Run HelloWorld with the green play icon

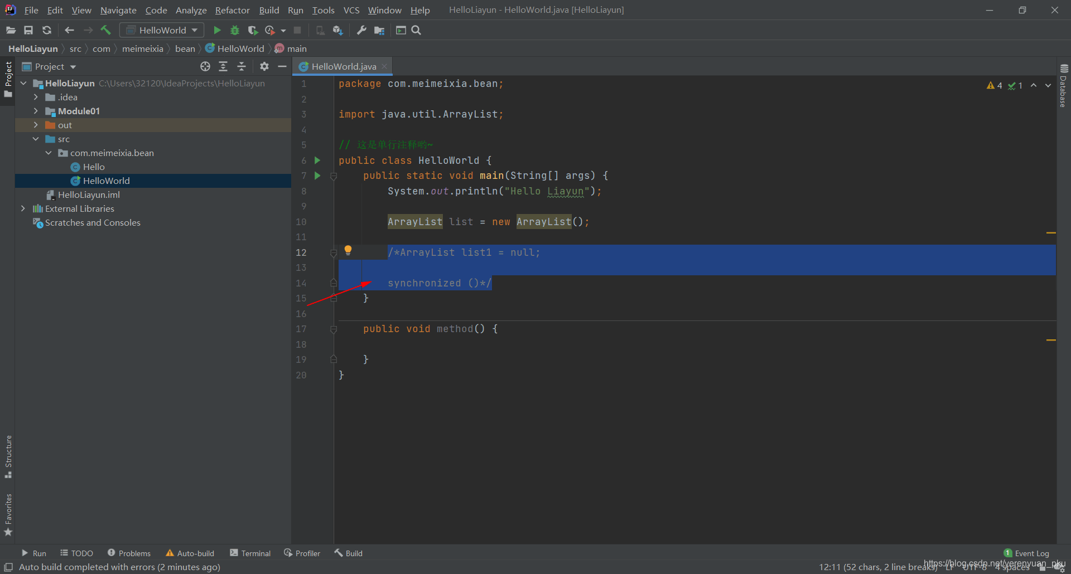(x=218, y=30)
